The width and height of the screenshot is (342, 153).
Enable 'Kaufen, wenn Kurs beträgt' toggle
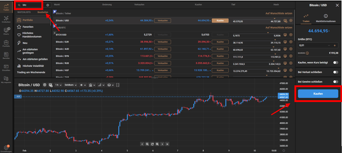tap(336, 63)
